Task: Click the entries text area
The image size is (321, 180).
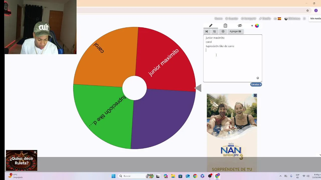Action: pyautogui.click(x=232, y=58)
